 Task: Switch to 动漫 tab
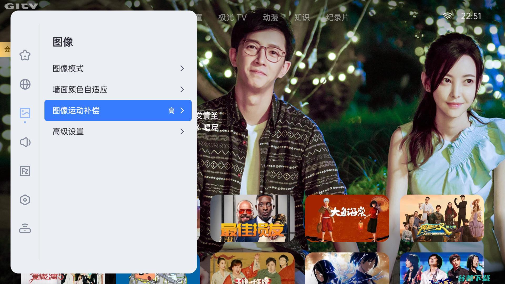(270, 18)
